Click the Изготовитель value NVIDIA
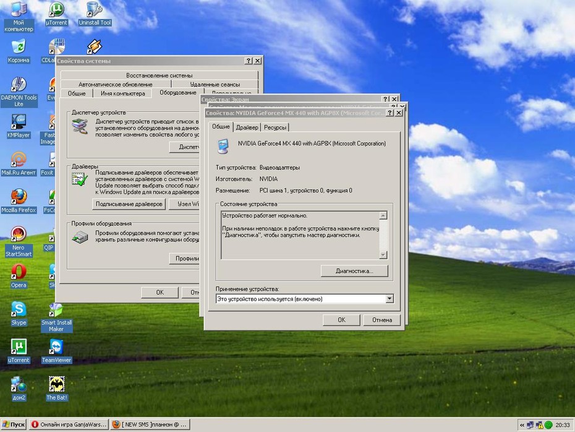Viewport: 575px width, 432px height. click(268, 179)
